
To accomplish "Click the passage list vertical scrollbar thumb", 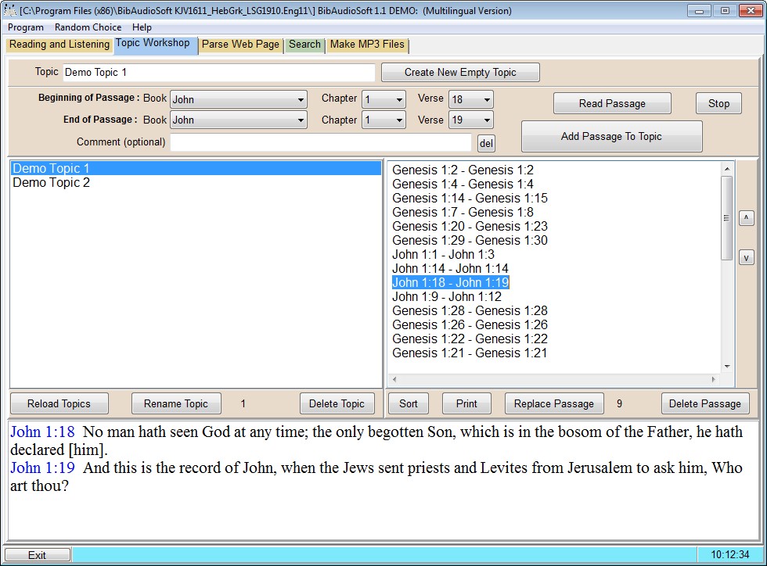I will pos(727,218).
